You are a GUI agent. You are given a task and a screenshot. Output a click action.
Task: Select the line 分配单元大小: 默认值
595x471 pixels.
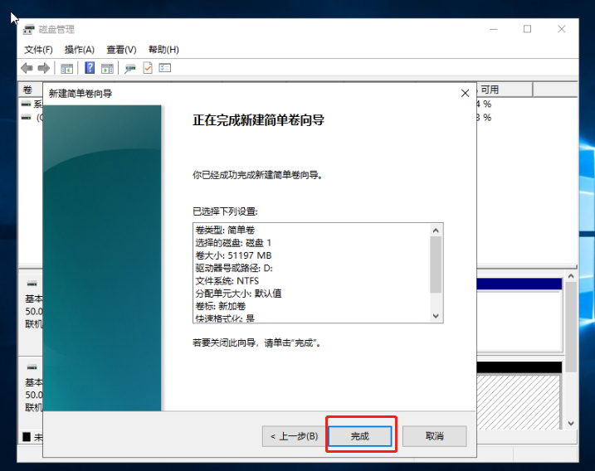coord(238,294)
